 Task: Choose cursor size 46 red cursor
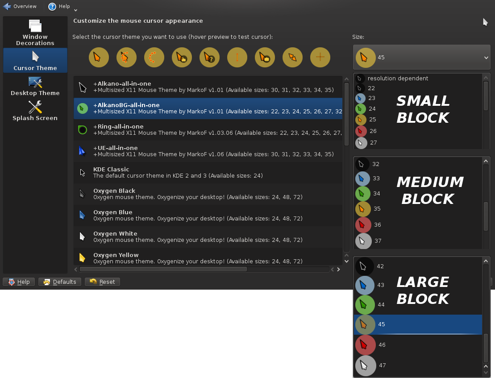coord(418,345)
